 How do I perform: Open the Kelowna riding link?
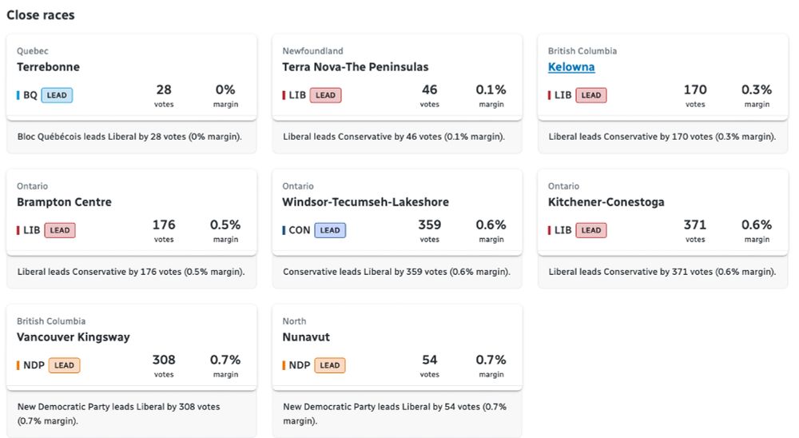(571, 67)
